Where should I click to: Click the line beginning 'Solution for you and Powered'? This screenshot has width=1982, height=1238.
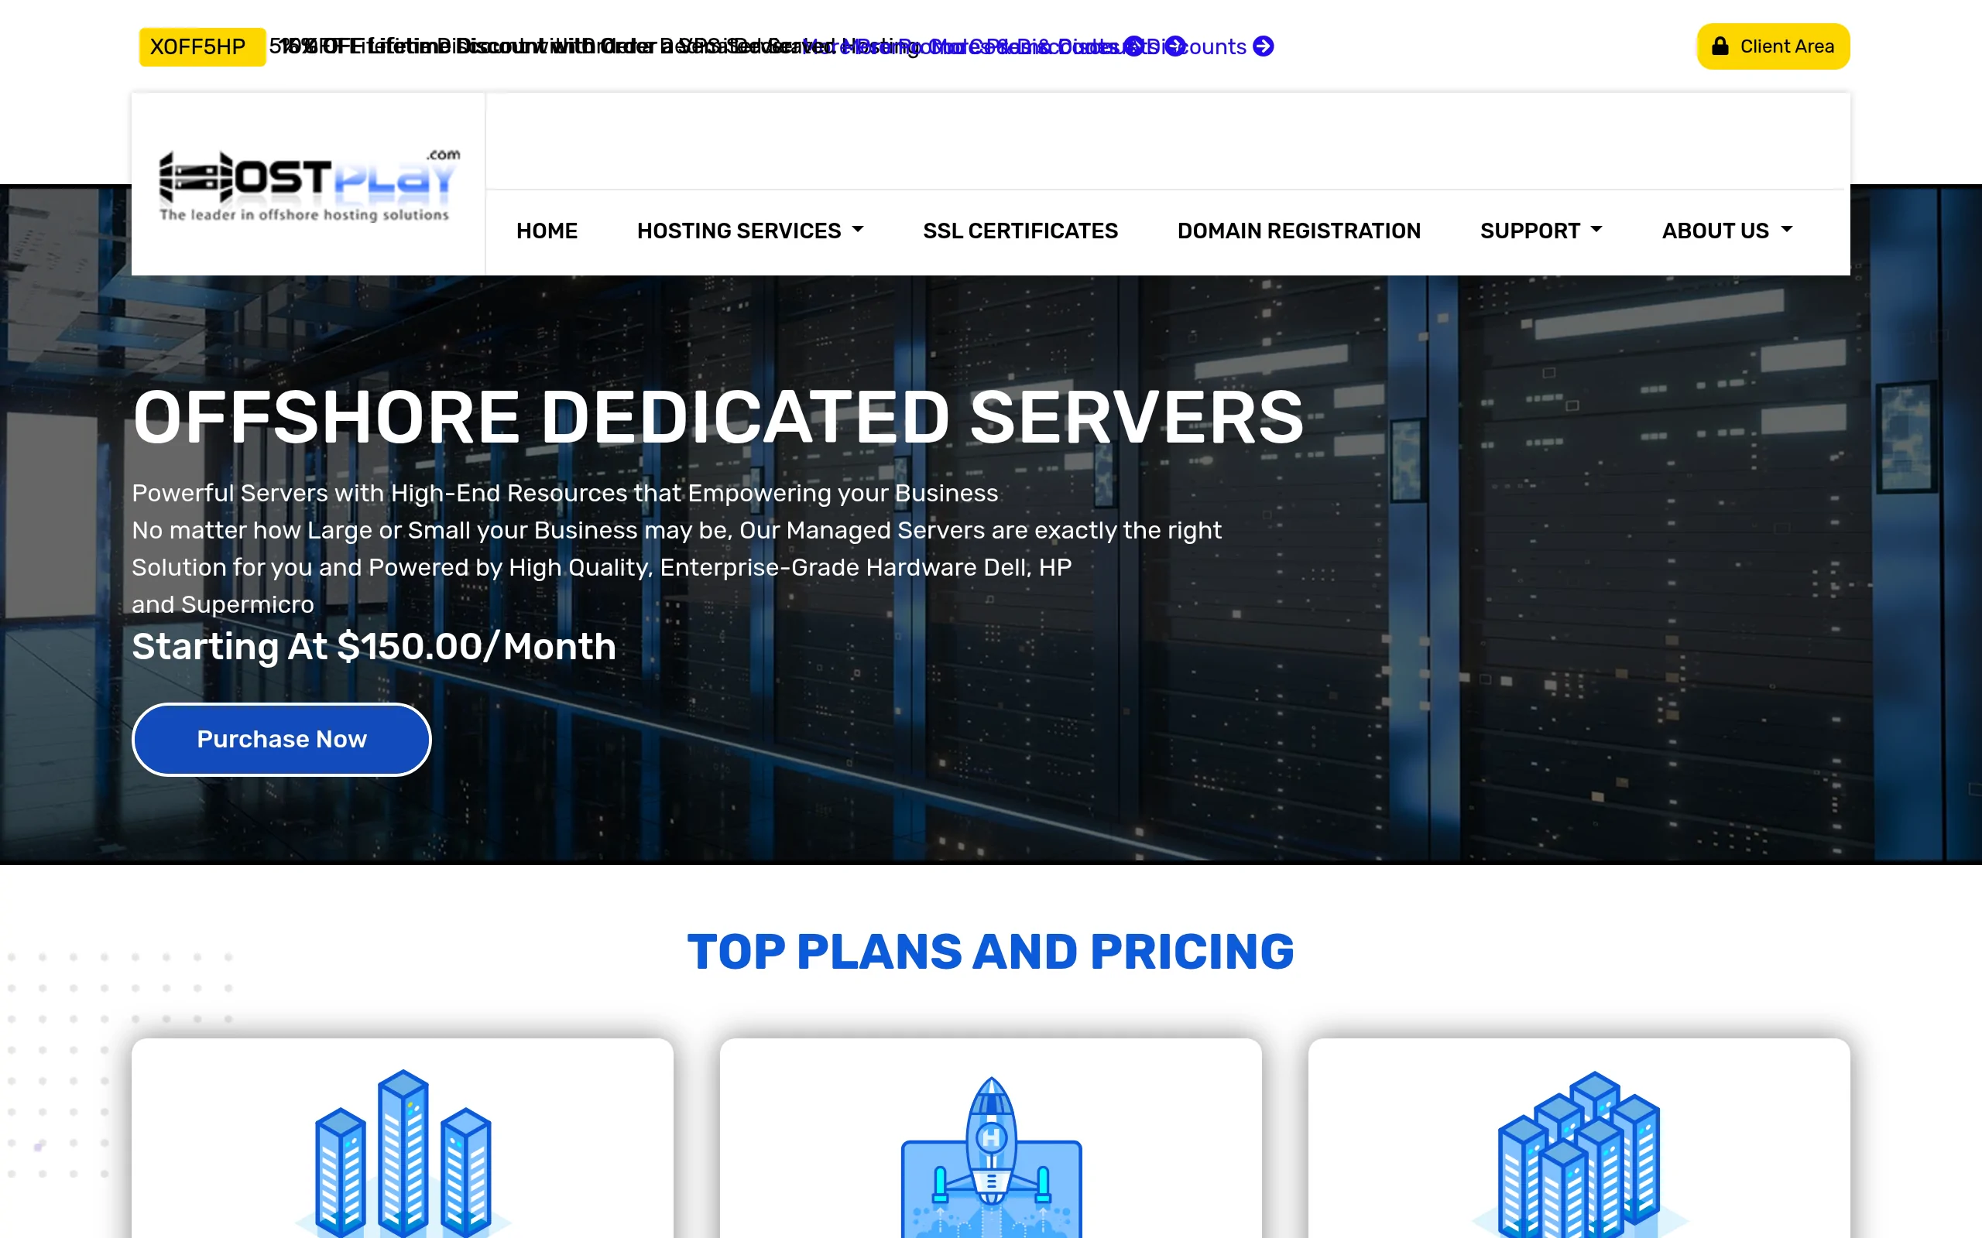601,567
